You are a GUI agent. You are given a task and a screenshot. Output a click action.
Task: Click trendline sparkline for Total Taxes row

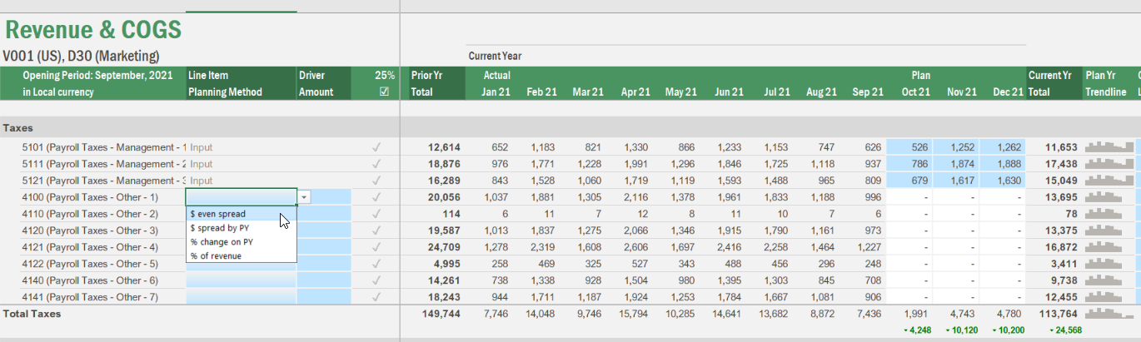click(1109, 314)
